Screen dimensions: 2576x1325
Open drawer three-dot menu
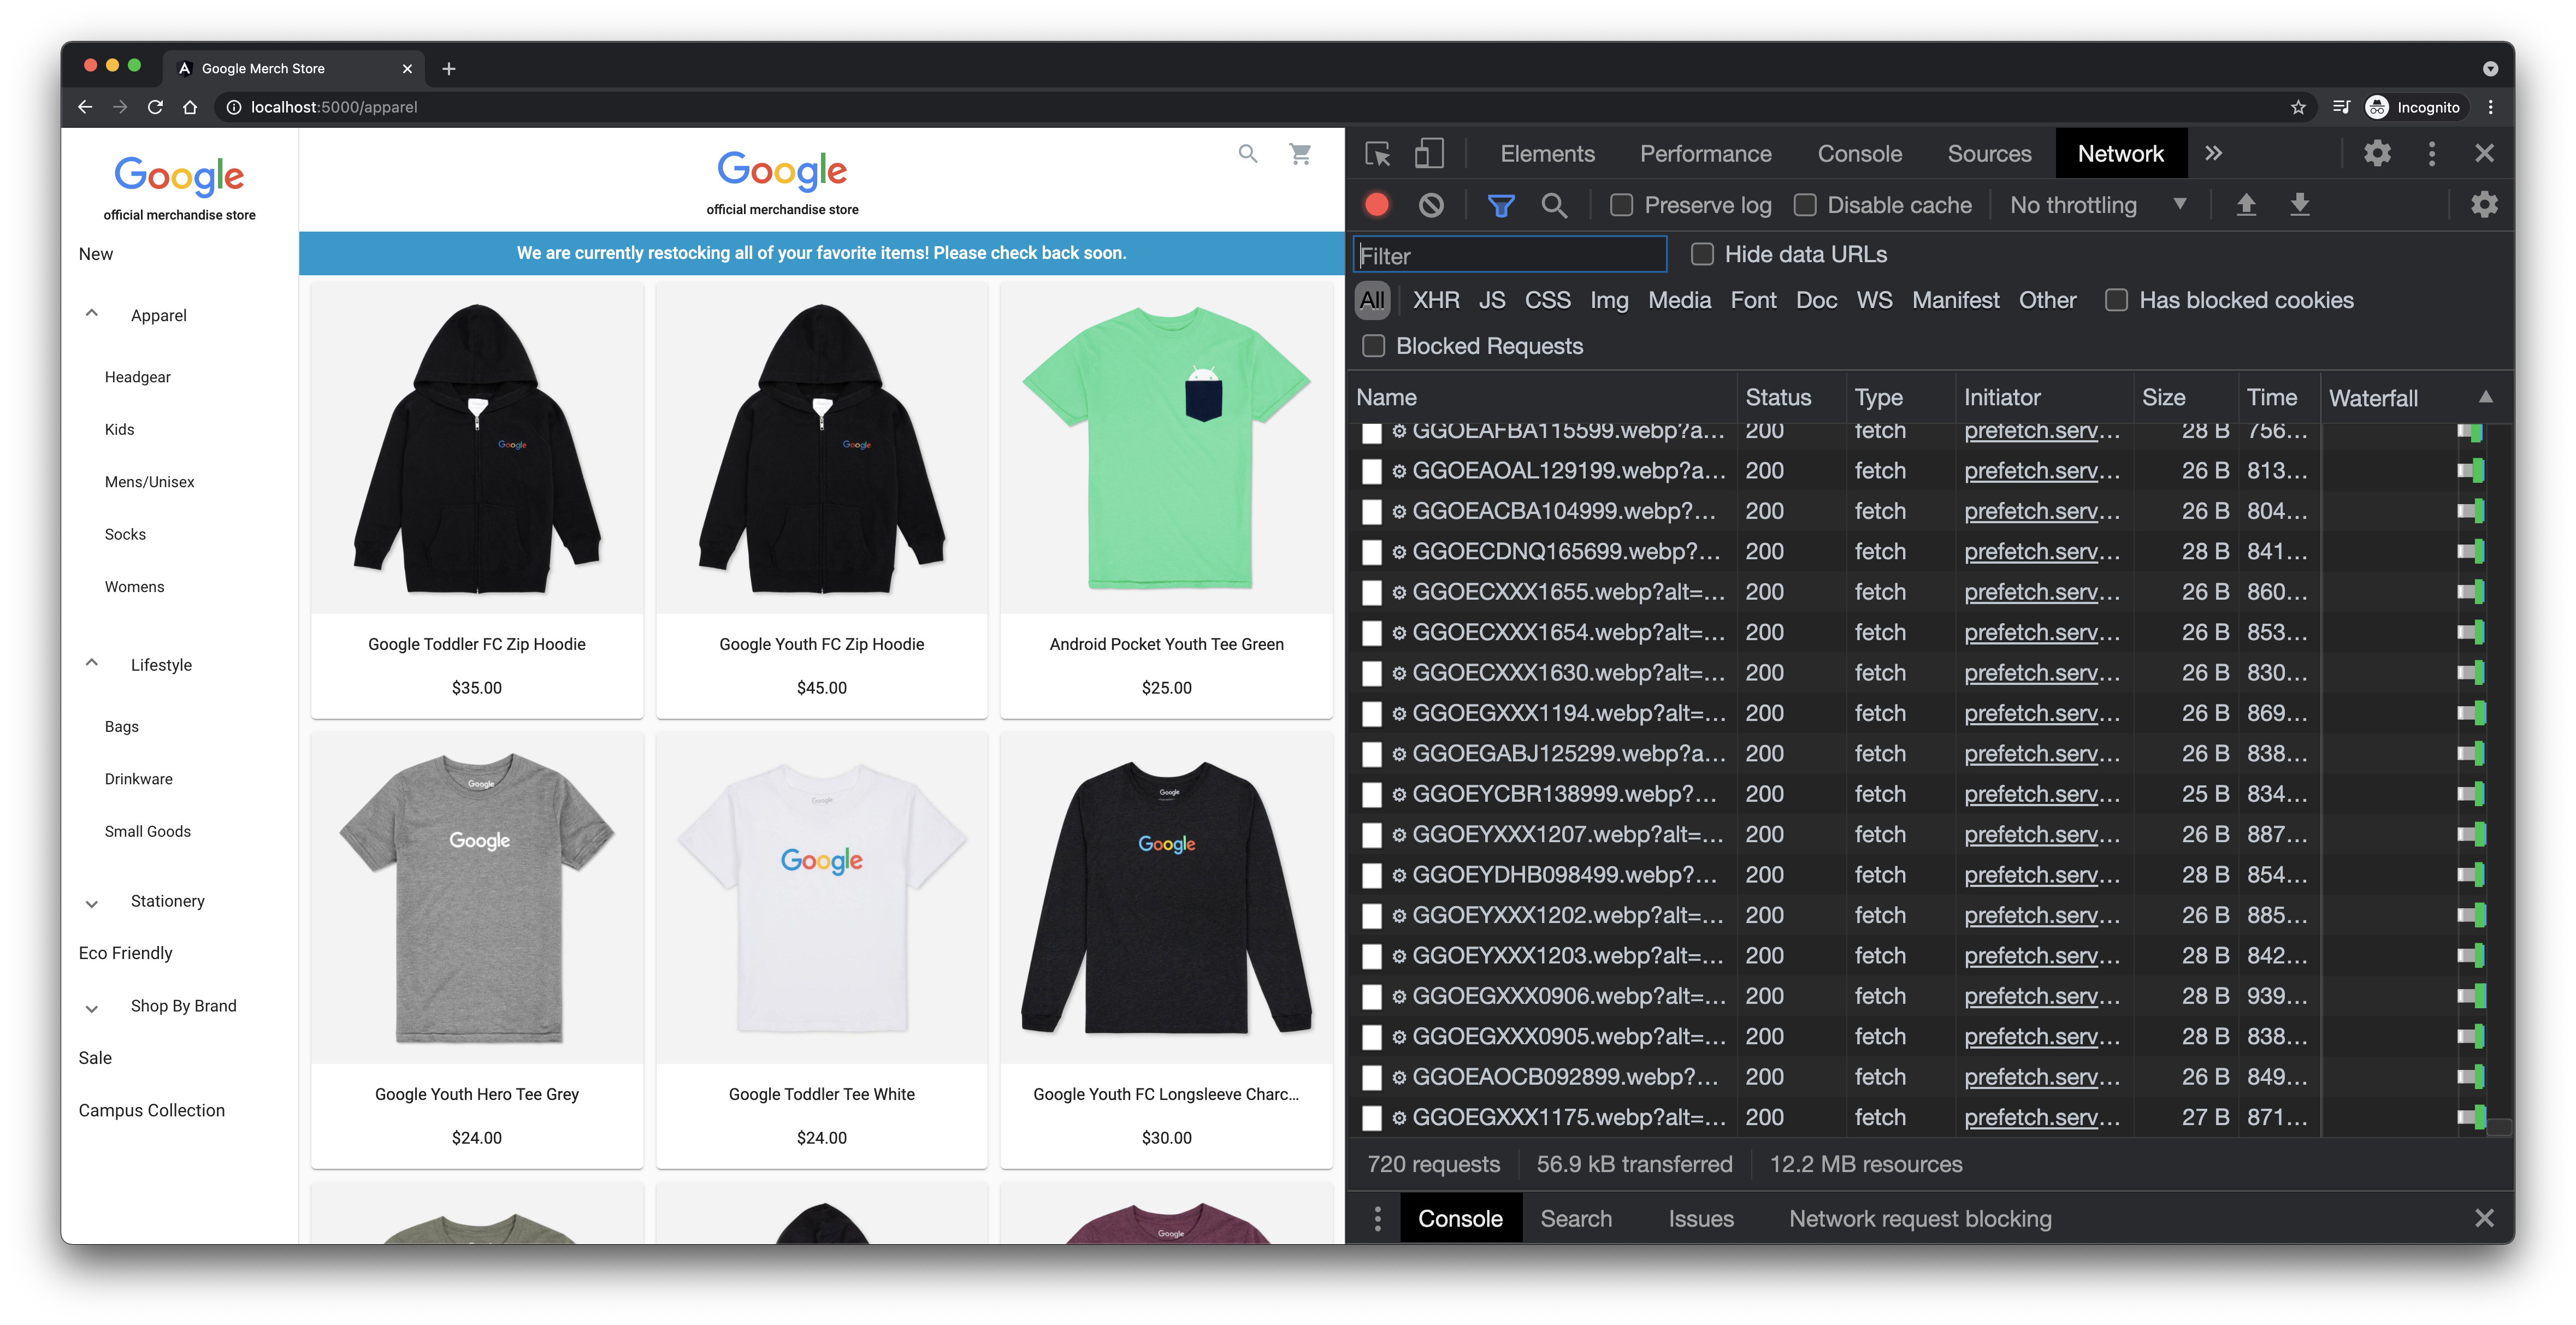(x=1378, y=1218)
